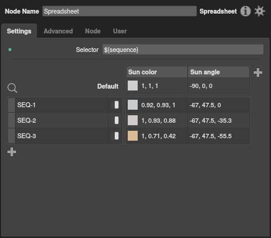The width and height of the screenshot is (271, 238).
Task: Open the SEQ-2 sun color swatch
Action: pyautogui.click(x=133, y=120)
